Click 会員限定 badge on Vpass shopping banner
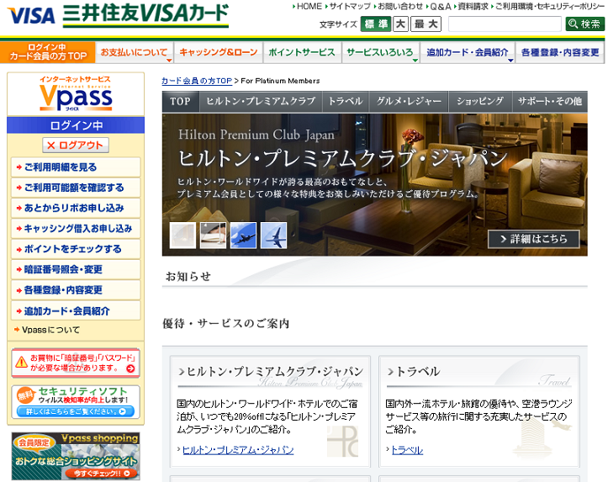Screen dimensions: 608x482 (34, 442)
